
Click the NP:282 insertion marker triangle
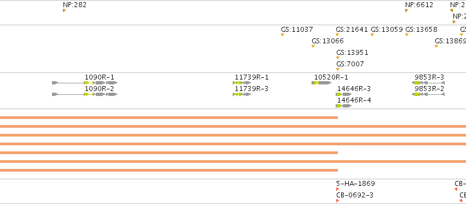pyautogui.click(x=64, y=10)
